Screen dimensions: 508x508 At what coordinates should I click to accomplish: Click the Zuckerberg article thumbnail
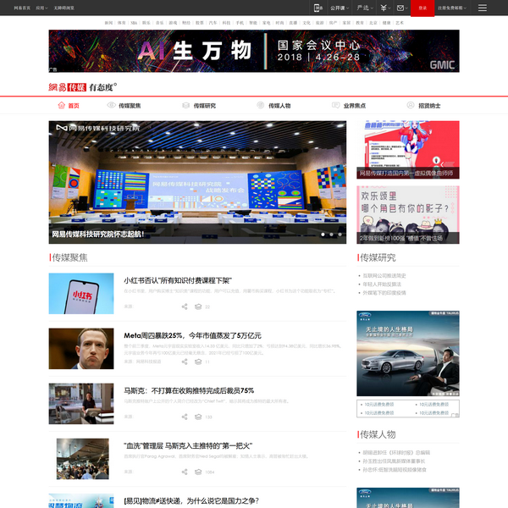pyautogui.click(x=81, y=349)
